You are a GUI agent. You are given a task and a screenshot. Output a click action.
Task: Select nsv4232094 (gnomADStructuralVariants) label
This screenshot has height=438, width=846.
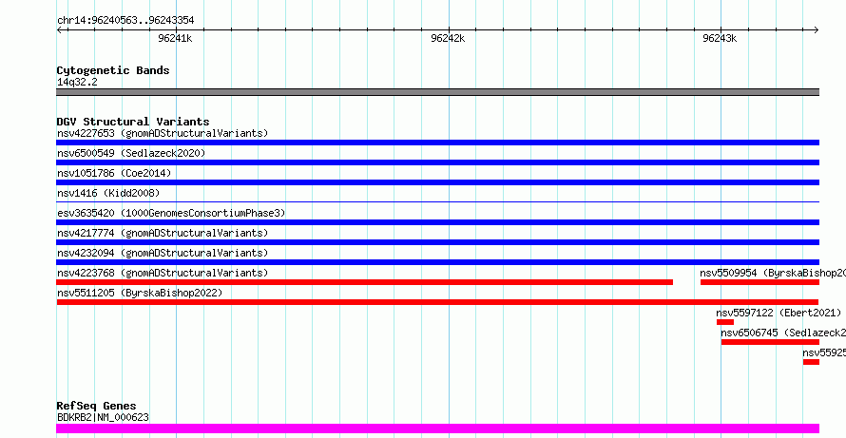click(x=163, y=253)
